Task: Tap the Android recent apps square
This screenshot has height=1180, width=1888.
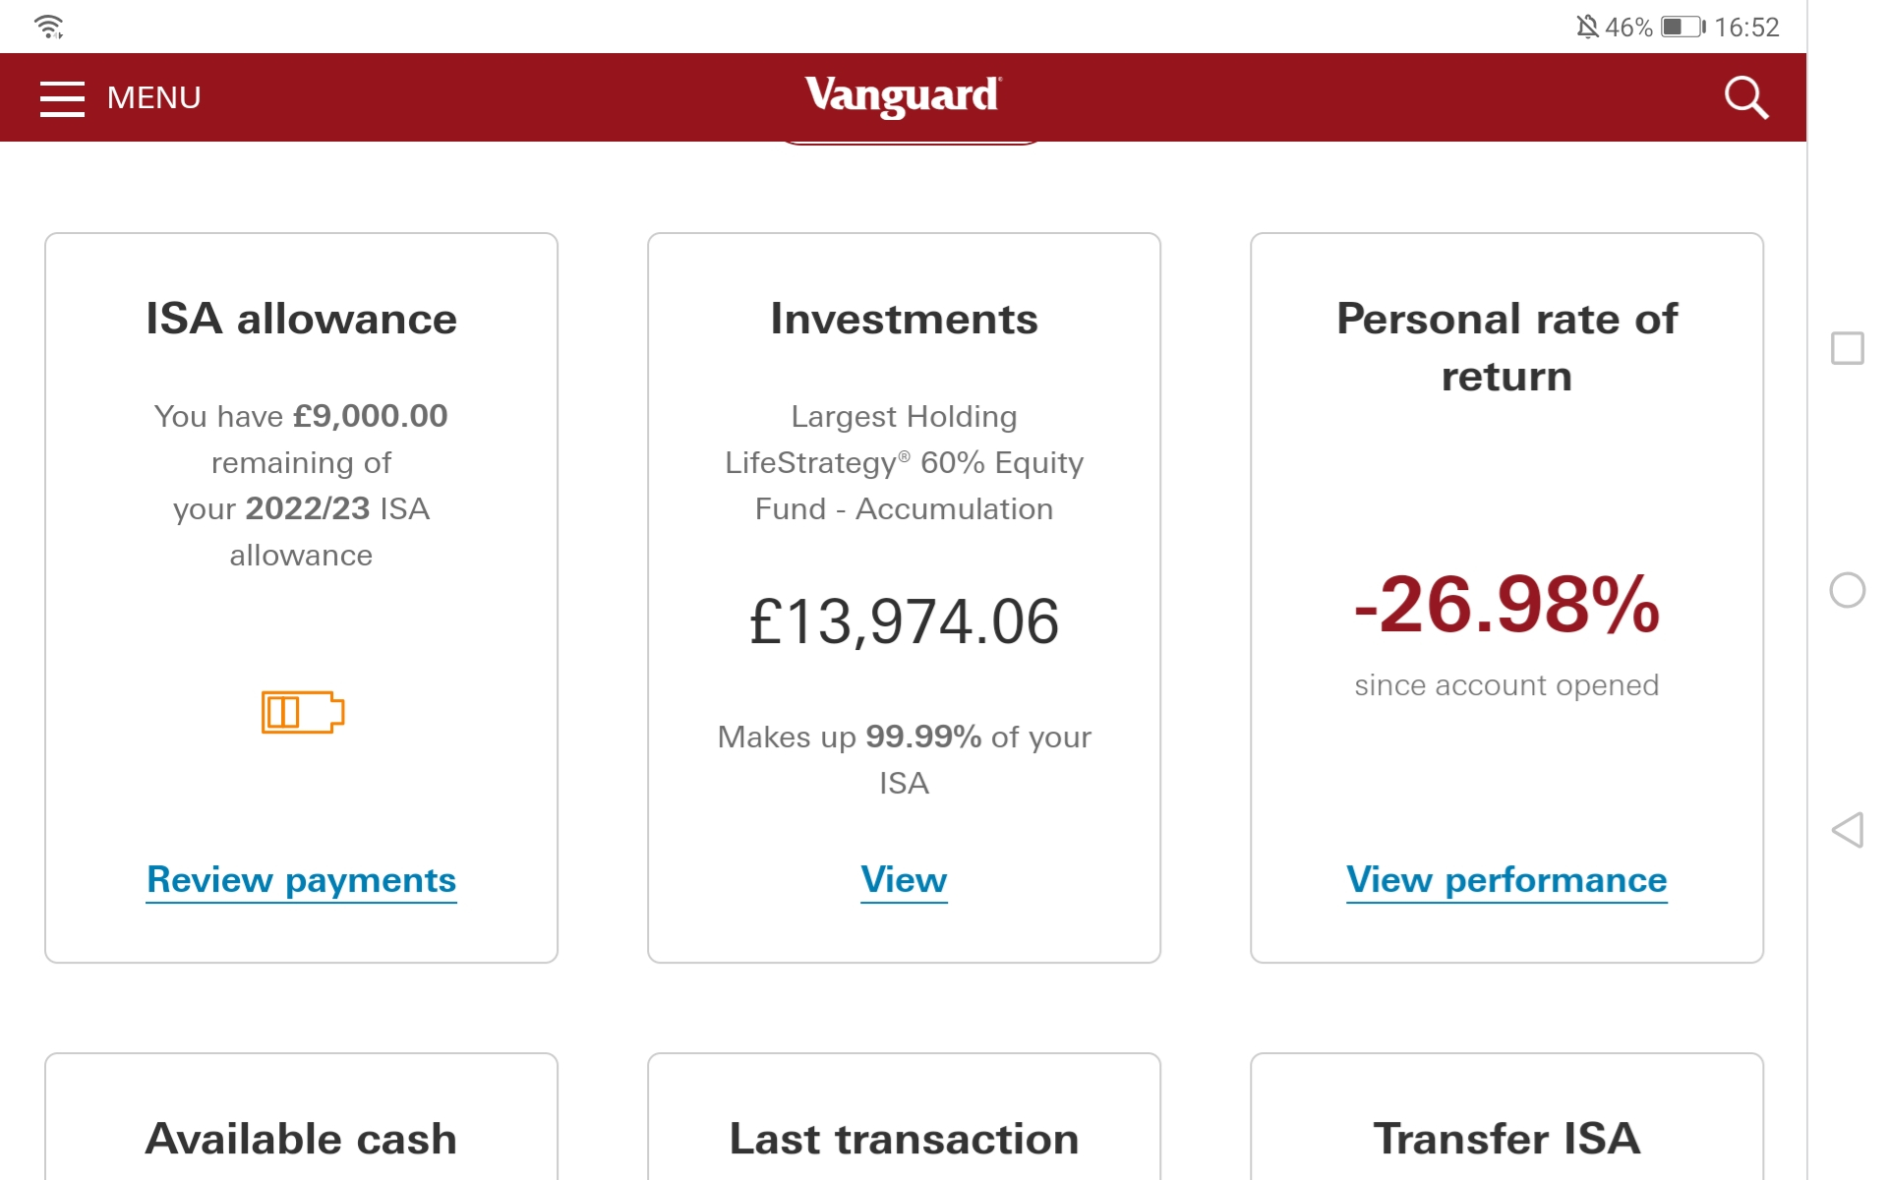Action: tap(1847, 348)
